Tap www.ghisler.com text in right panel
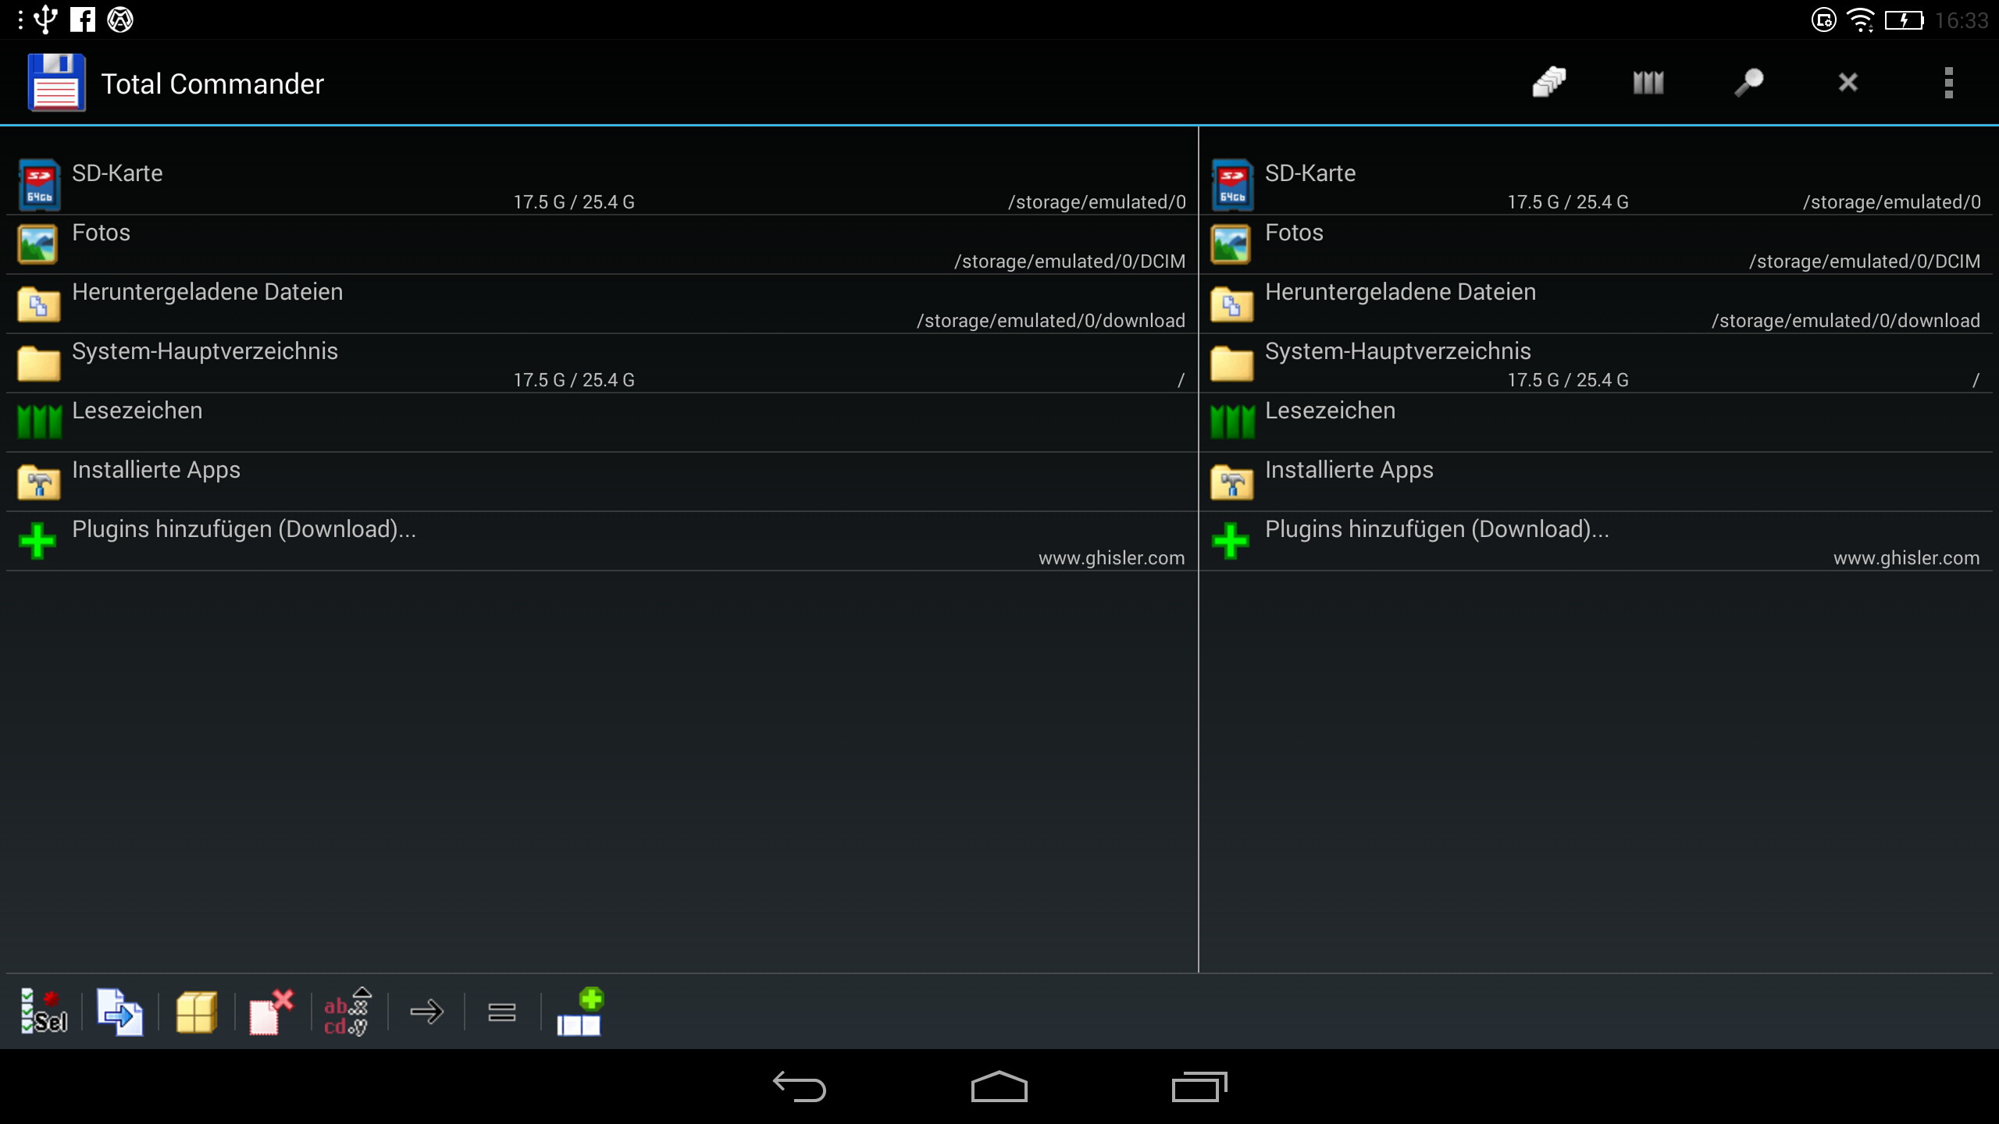 1907,558
